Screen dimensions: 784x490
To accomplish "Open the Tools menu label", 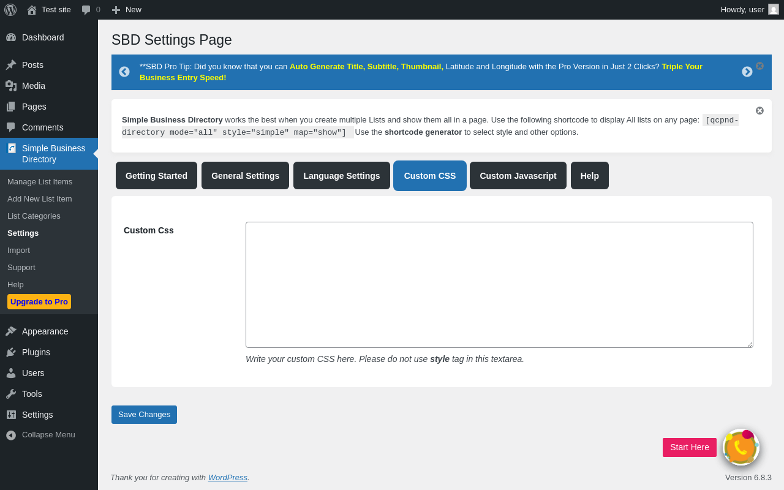I will 32,394.
